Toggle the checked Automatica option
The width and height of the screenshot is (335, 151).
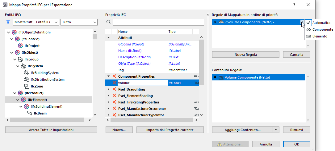[318, 23]
